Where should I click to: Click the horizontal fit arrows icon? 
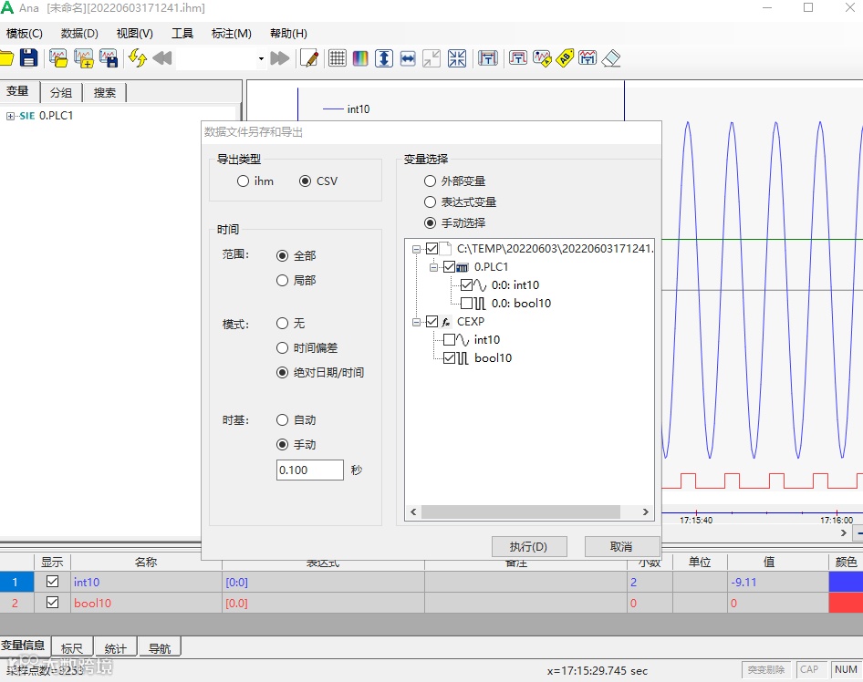(x=408, y=57)
